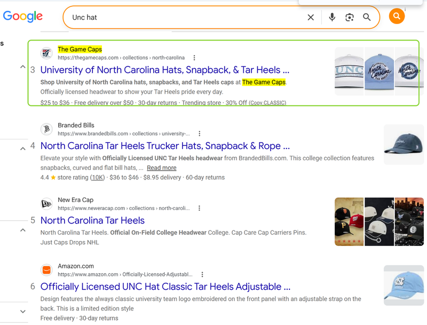Screen dimensions: 427x325
Task: Open New Era white caps thumbnail
Action: coord(379,222)
